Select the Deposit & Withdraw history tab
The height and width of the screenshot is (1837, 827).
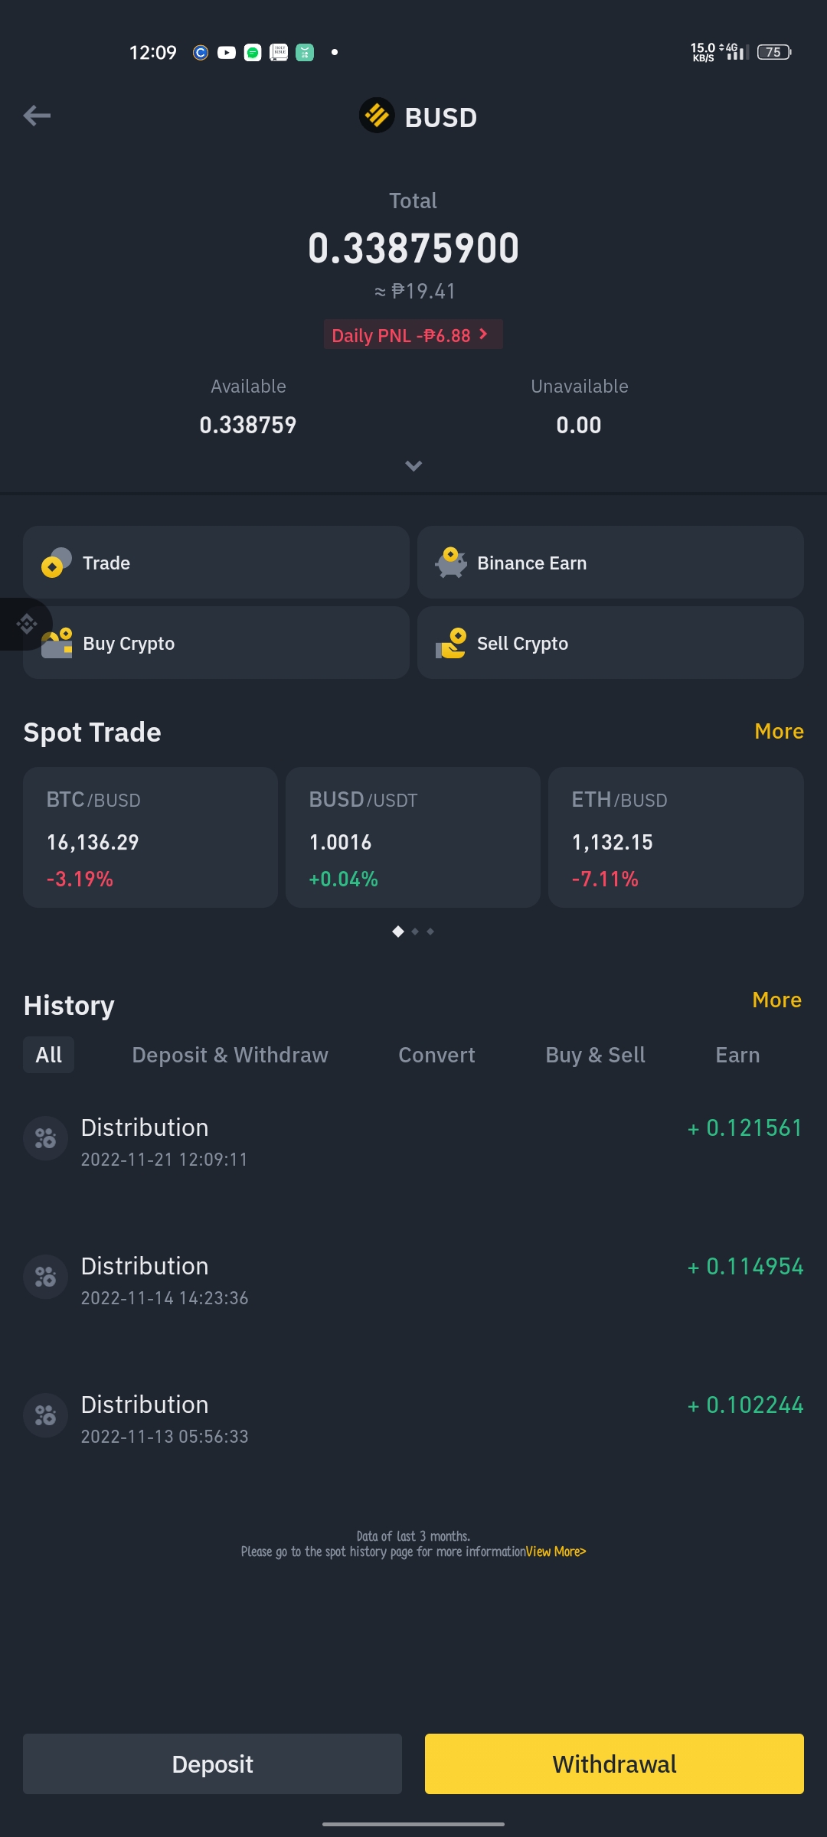click(230, 1055)
